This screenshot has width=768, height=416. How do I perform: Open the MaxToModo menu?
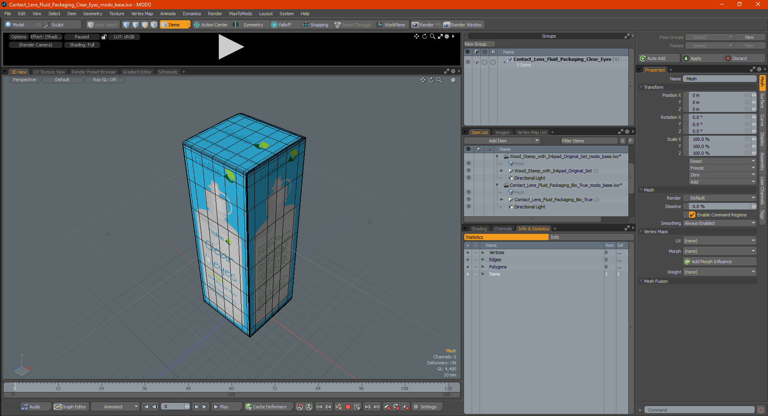coord(240,14)
